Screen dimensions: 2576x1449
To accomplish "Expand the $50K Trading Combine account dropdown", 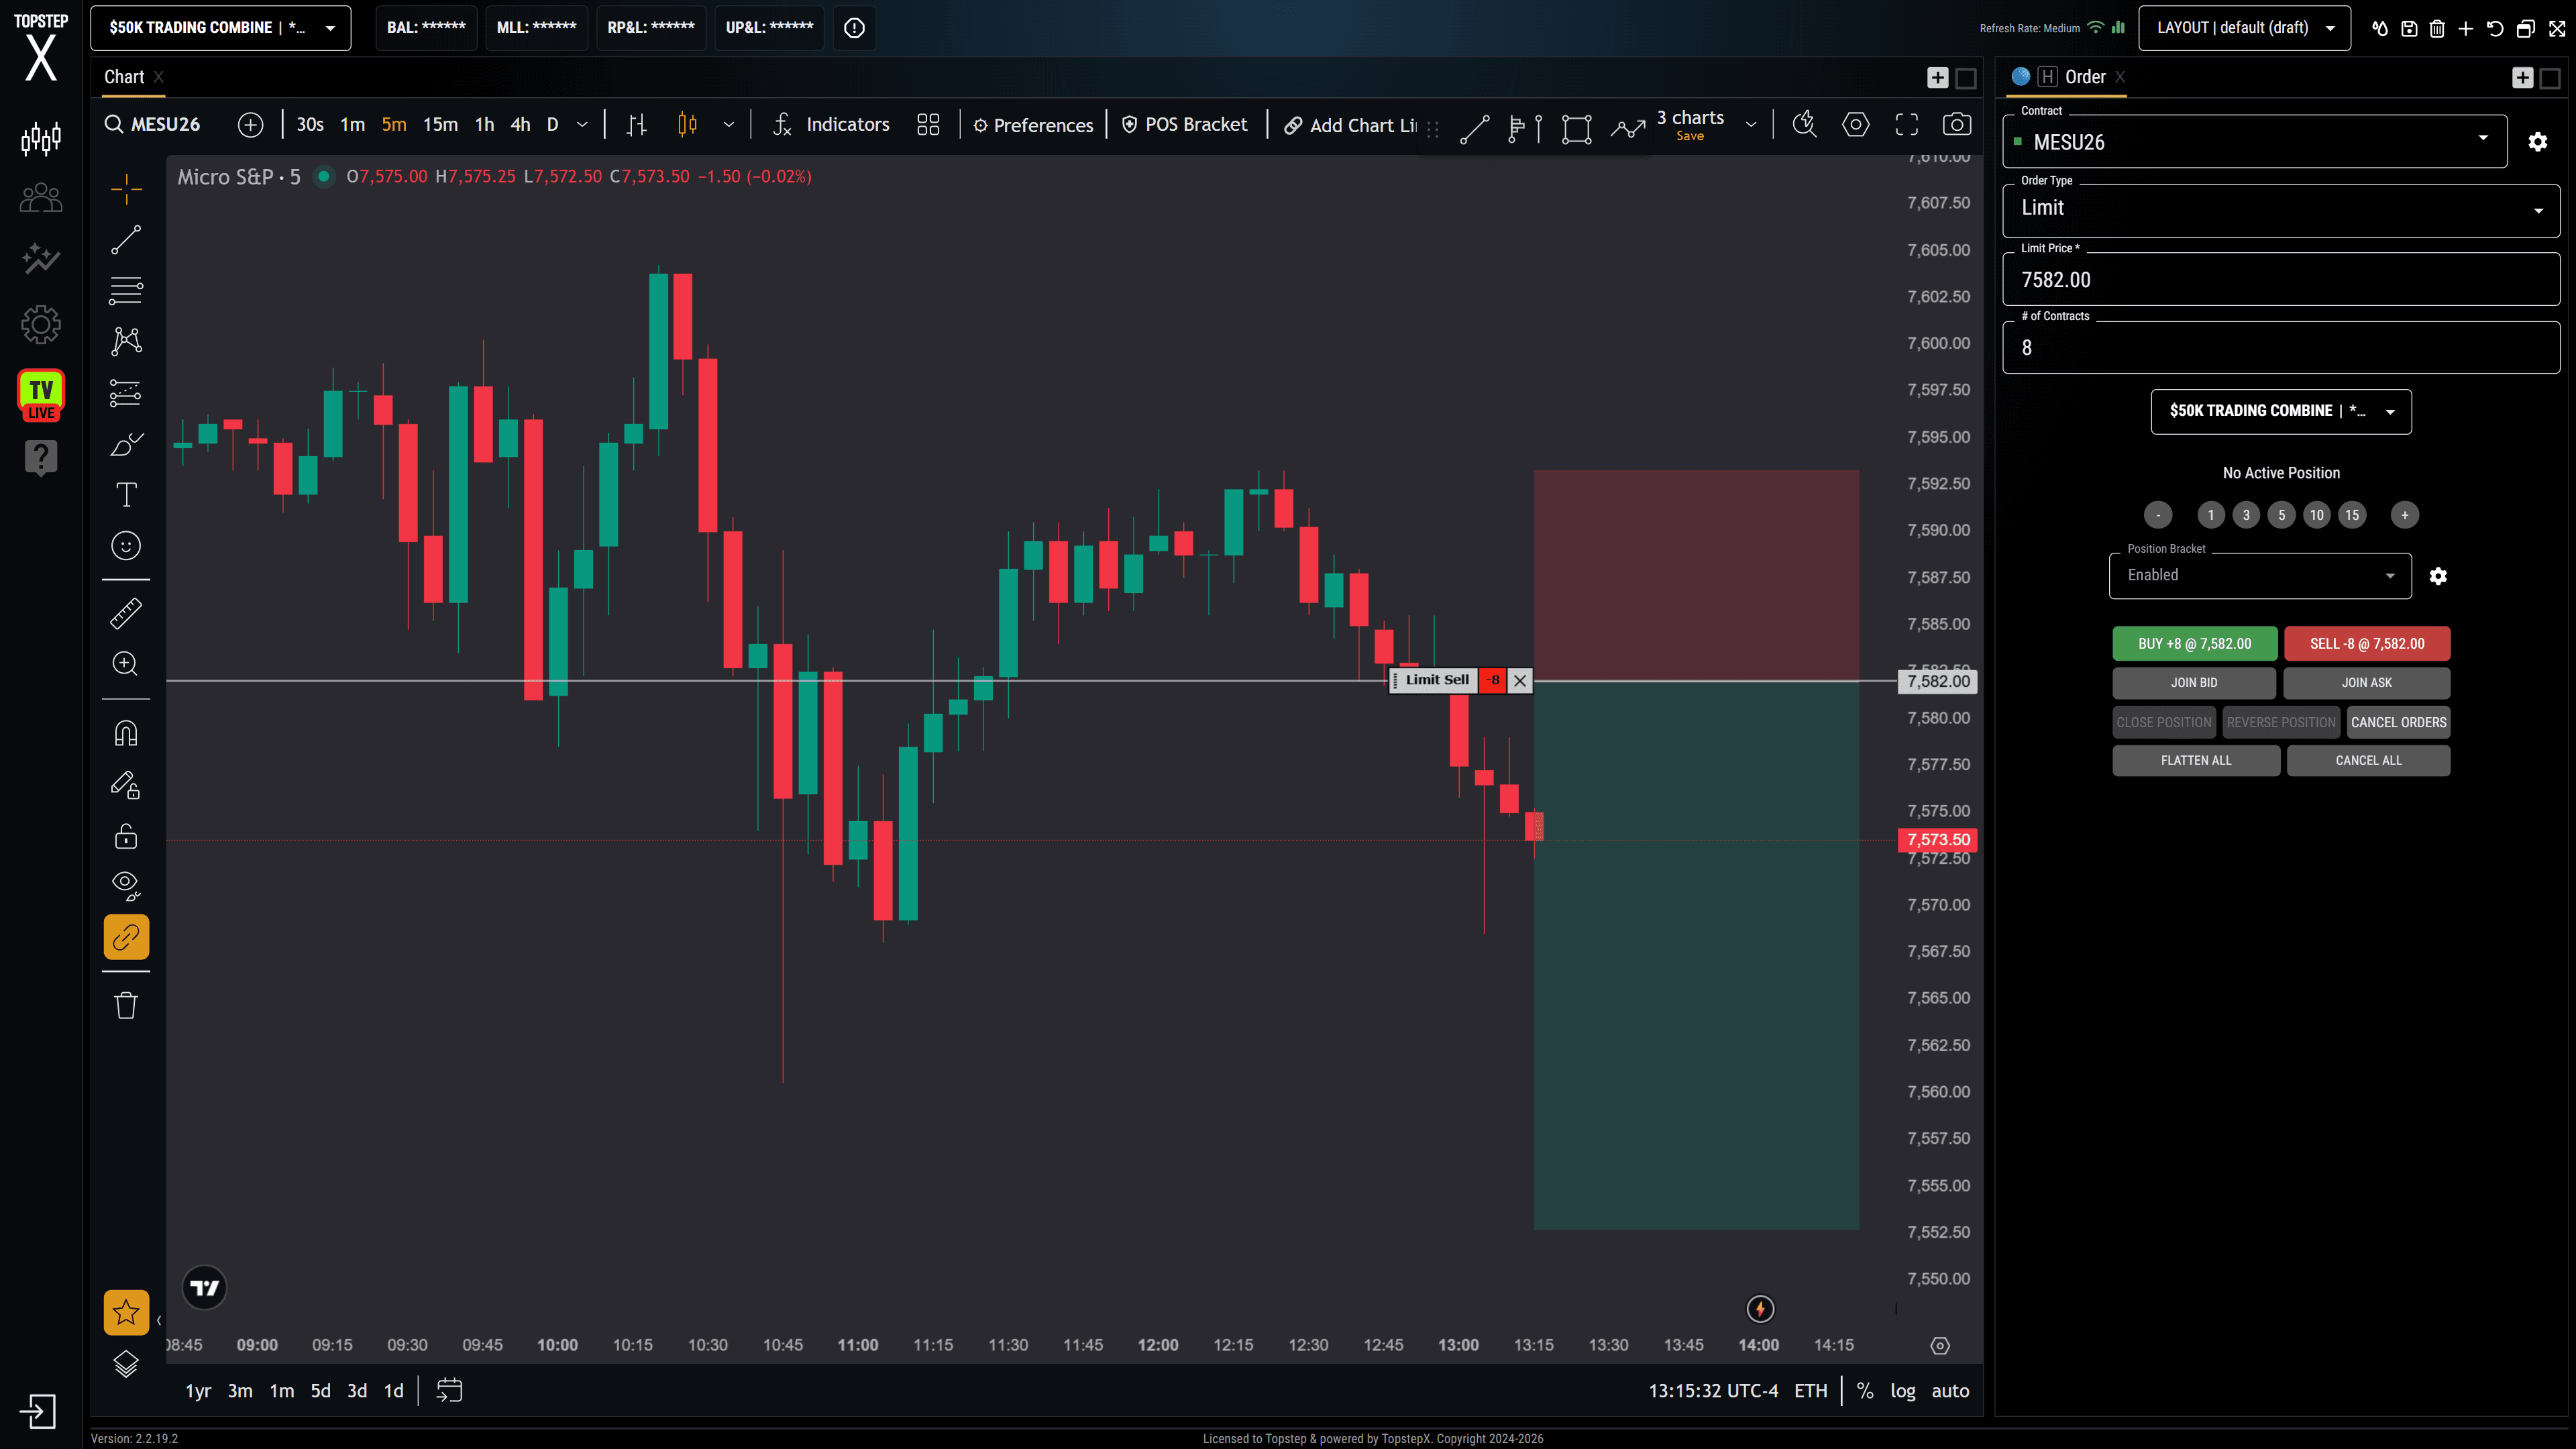I will tap(221, 27).
